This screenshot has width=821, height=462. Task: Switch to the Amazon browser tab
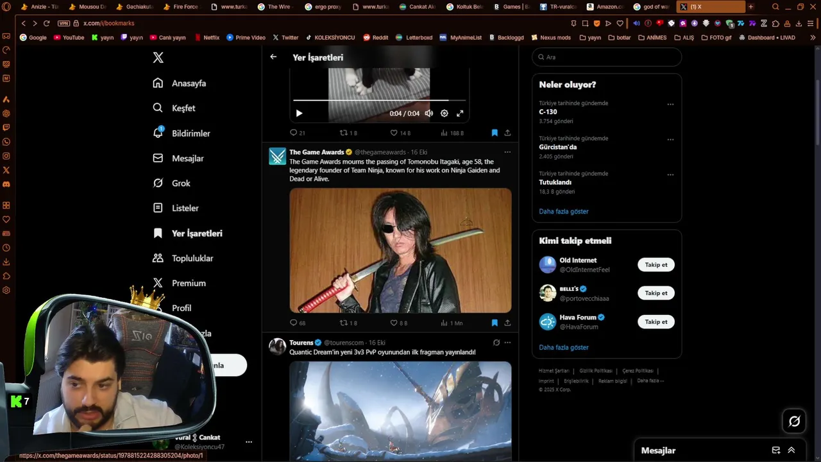point(604,7)
